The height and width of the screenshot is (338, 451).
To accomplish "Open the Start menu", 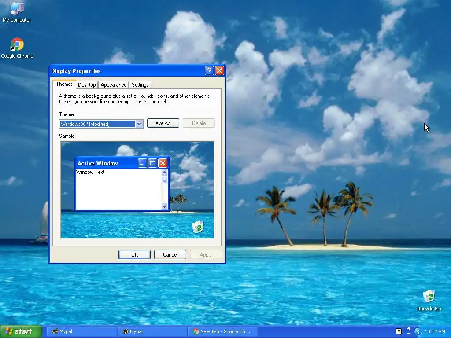I will [21, 331].
